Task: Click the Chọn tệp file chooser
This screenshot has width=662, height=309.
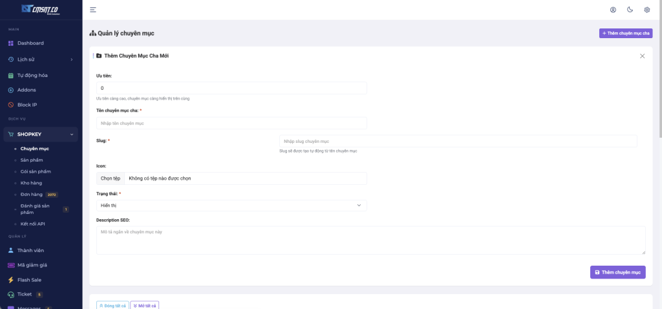Action: 111,178
